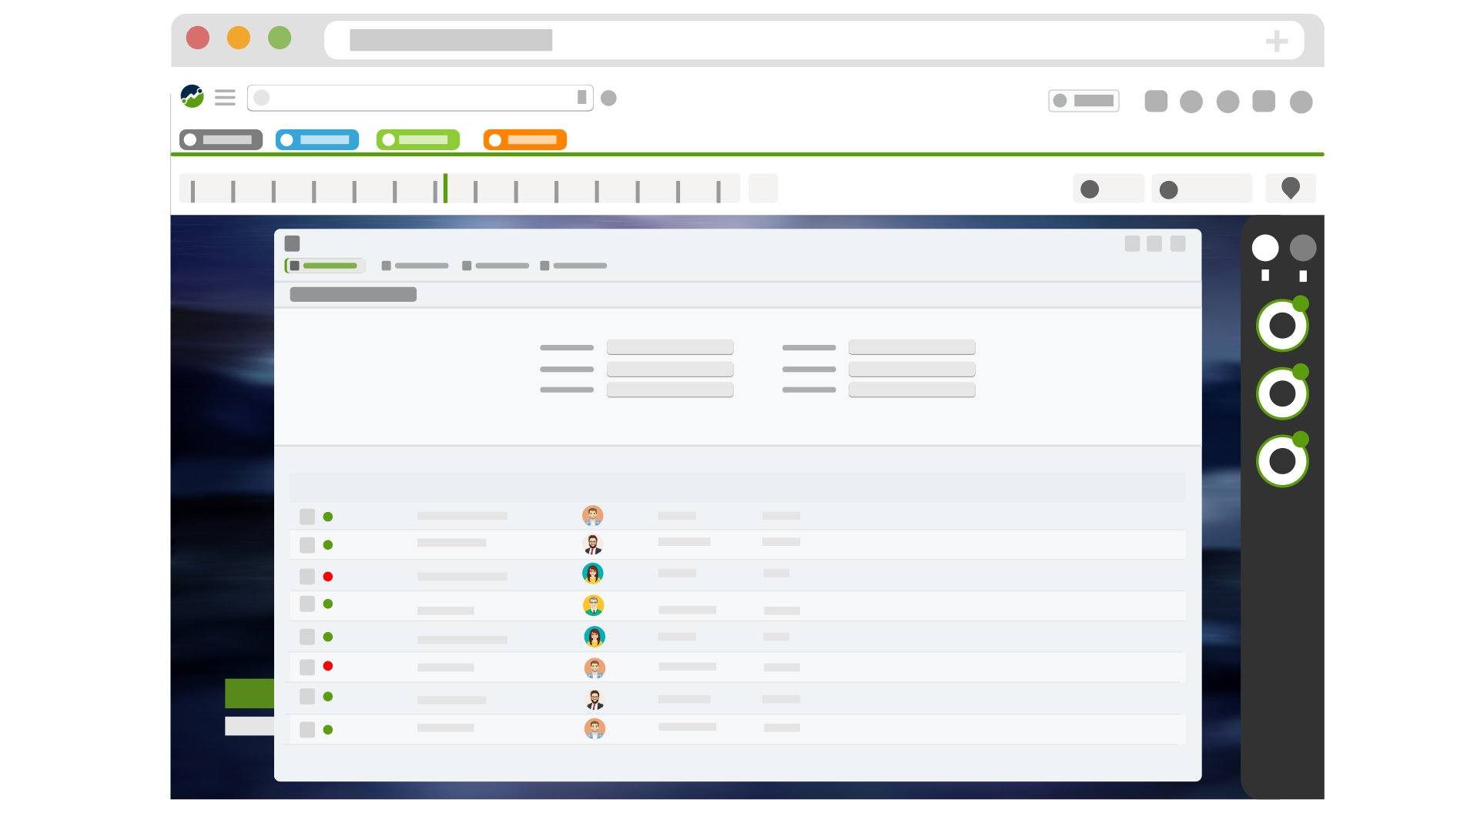1457x813 pixels.
Task: Select the orange pill tab
Action: coord(525,139)
